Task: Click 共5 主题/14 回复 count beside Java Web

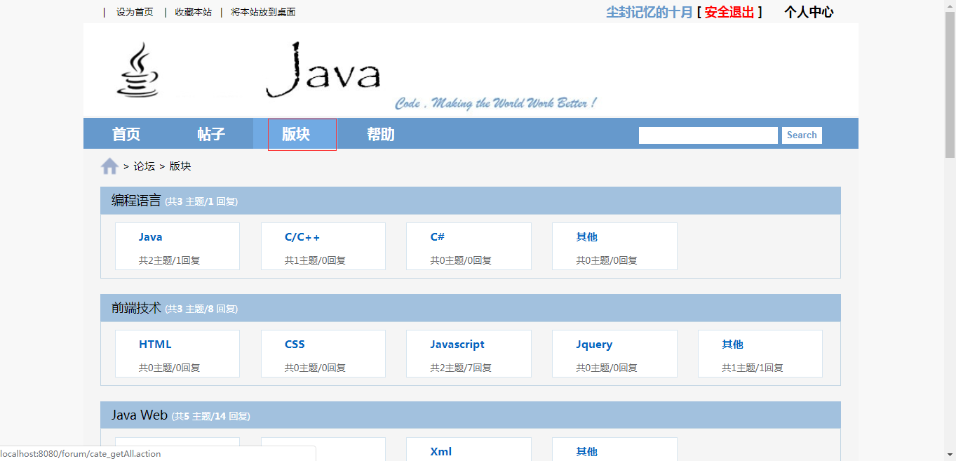Action: click(x=210, y=416)
